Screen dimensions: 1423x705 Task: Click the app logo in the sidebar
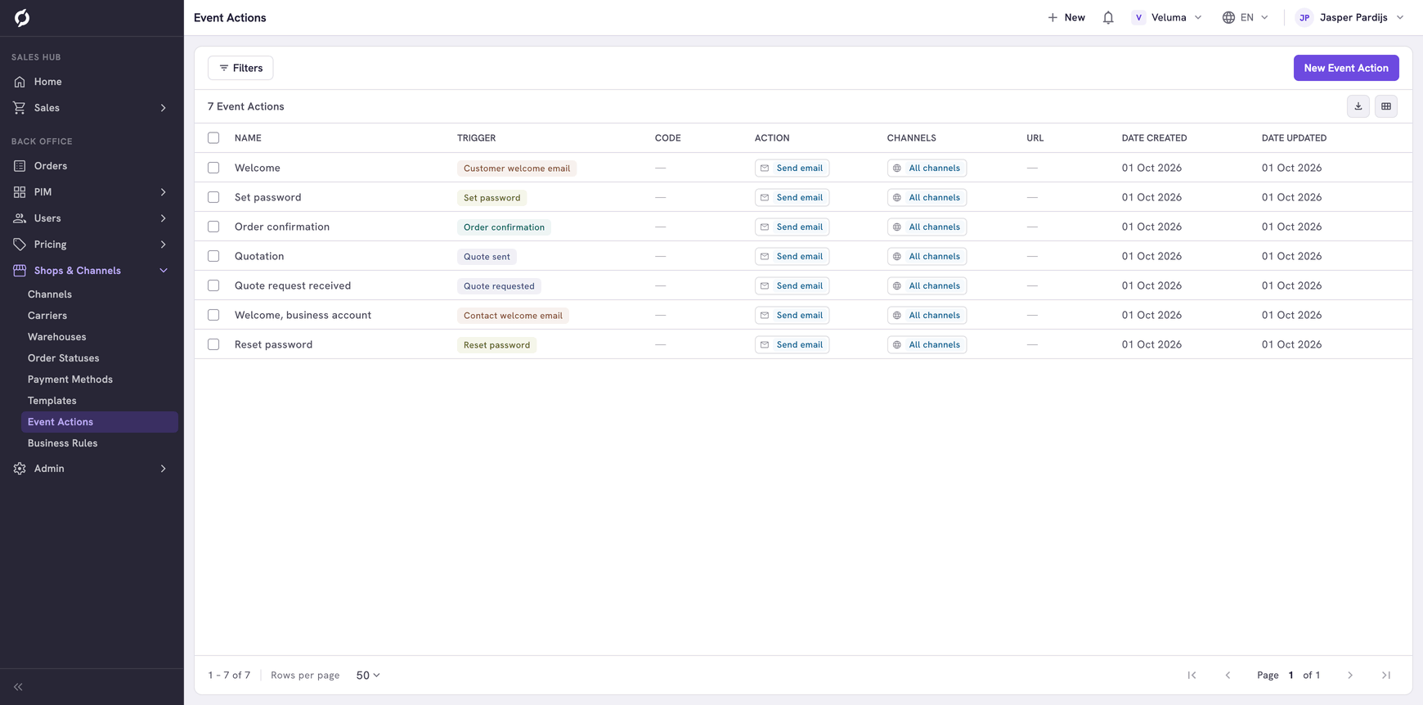(22, 17)
